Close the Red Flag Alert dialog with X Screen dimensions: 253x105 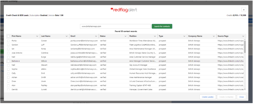point(244,10)
